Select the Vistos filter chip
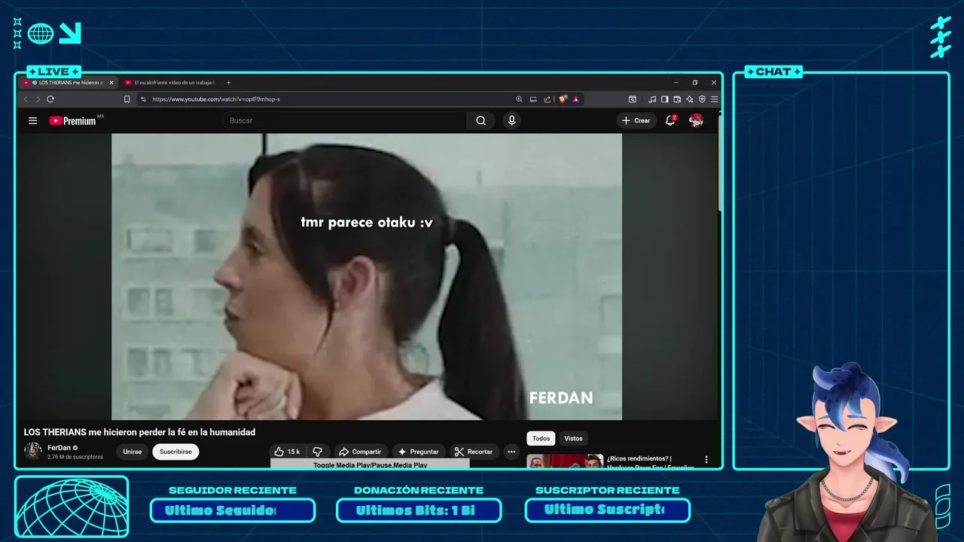 [x=573, y=438]
